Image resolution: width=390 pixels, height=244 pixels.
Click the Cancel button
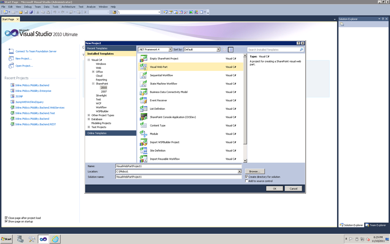[294, 188]
